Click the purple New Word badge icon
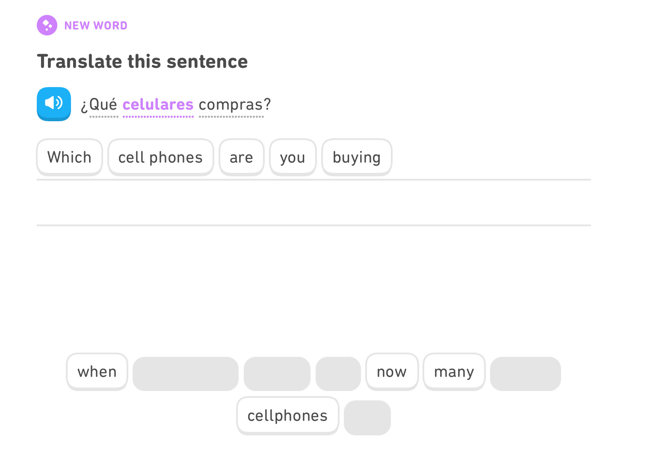 point(47,25)
